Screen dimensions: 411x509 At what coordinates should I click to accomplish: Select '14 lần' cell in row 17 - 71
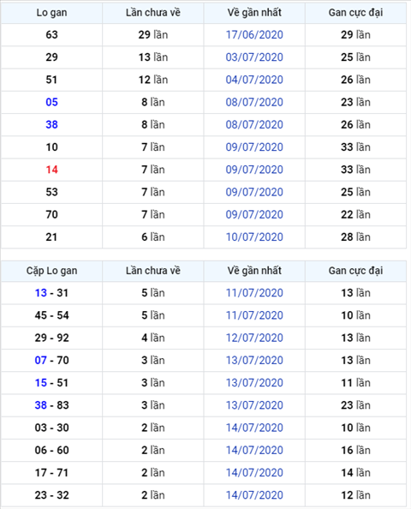pyautogui.click(x=355, y=473)
